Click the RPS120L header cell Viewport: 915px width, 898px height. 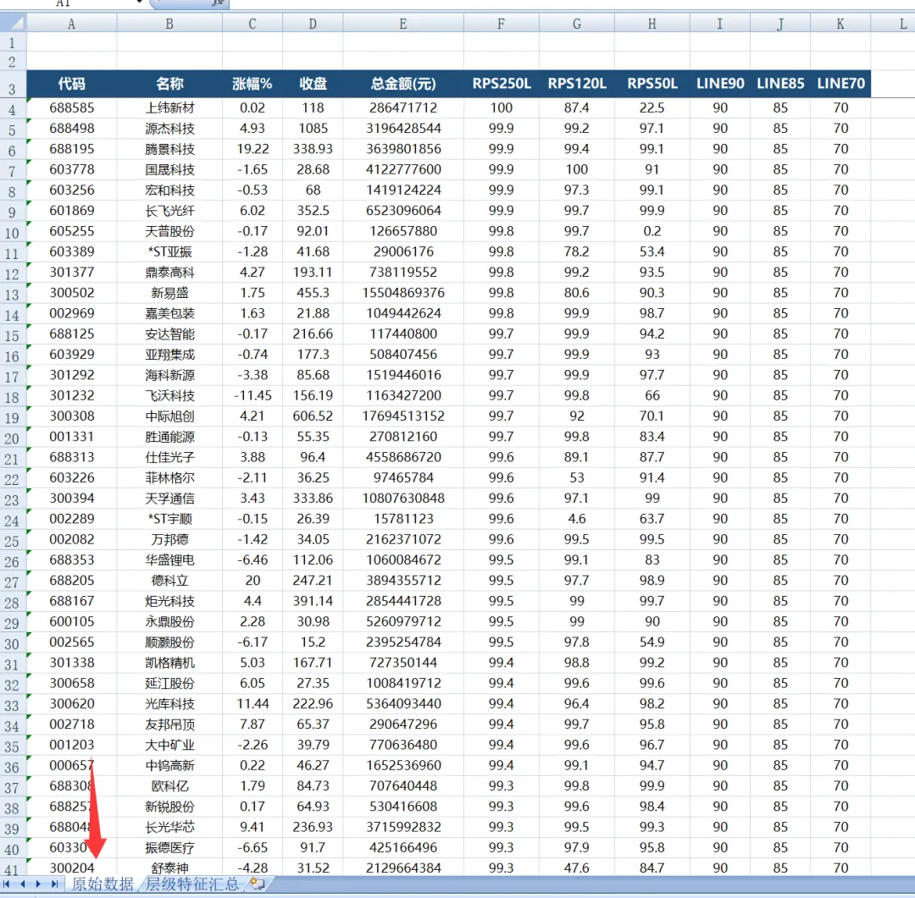pos(577,84)
